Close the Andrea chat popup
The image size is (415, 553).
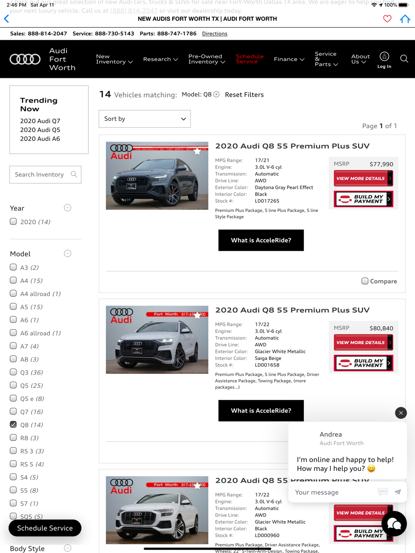click(x=401, y=413)
